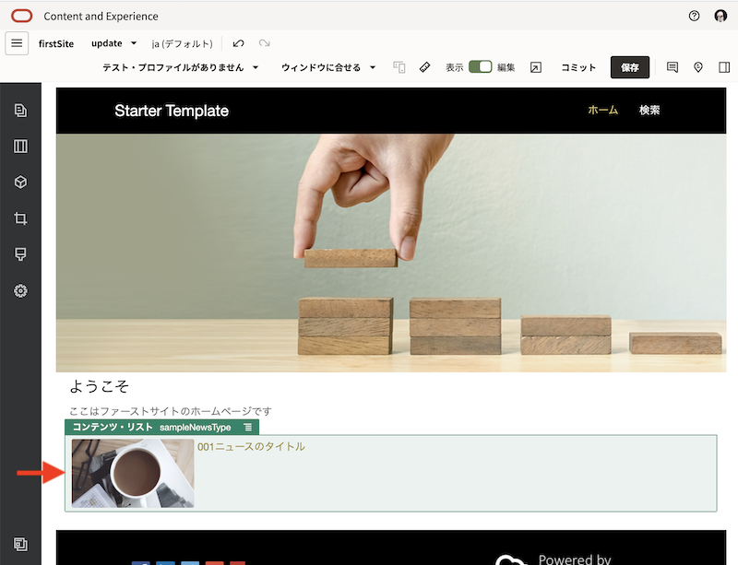
Task: Toggle the right side panel icon
Action: pos(725,67)
